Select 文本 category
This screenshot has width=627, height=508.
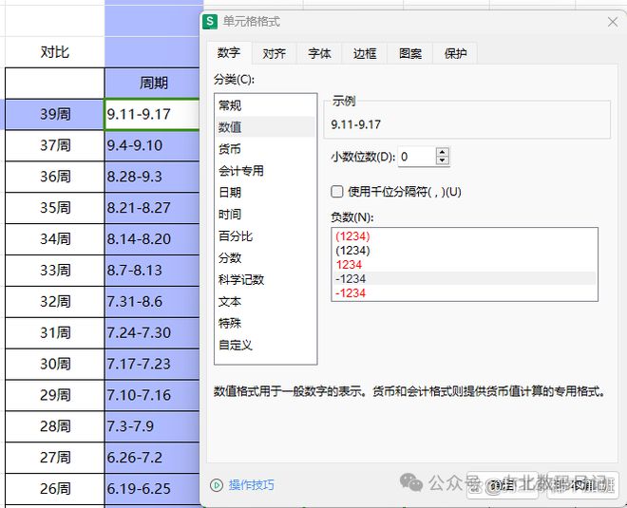click(265, 301)
